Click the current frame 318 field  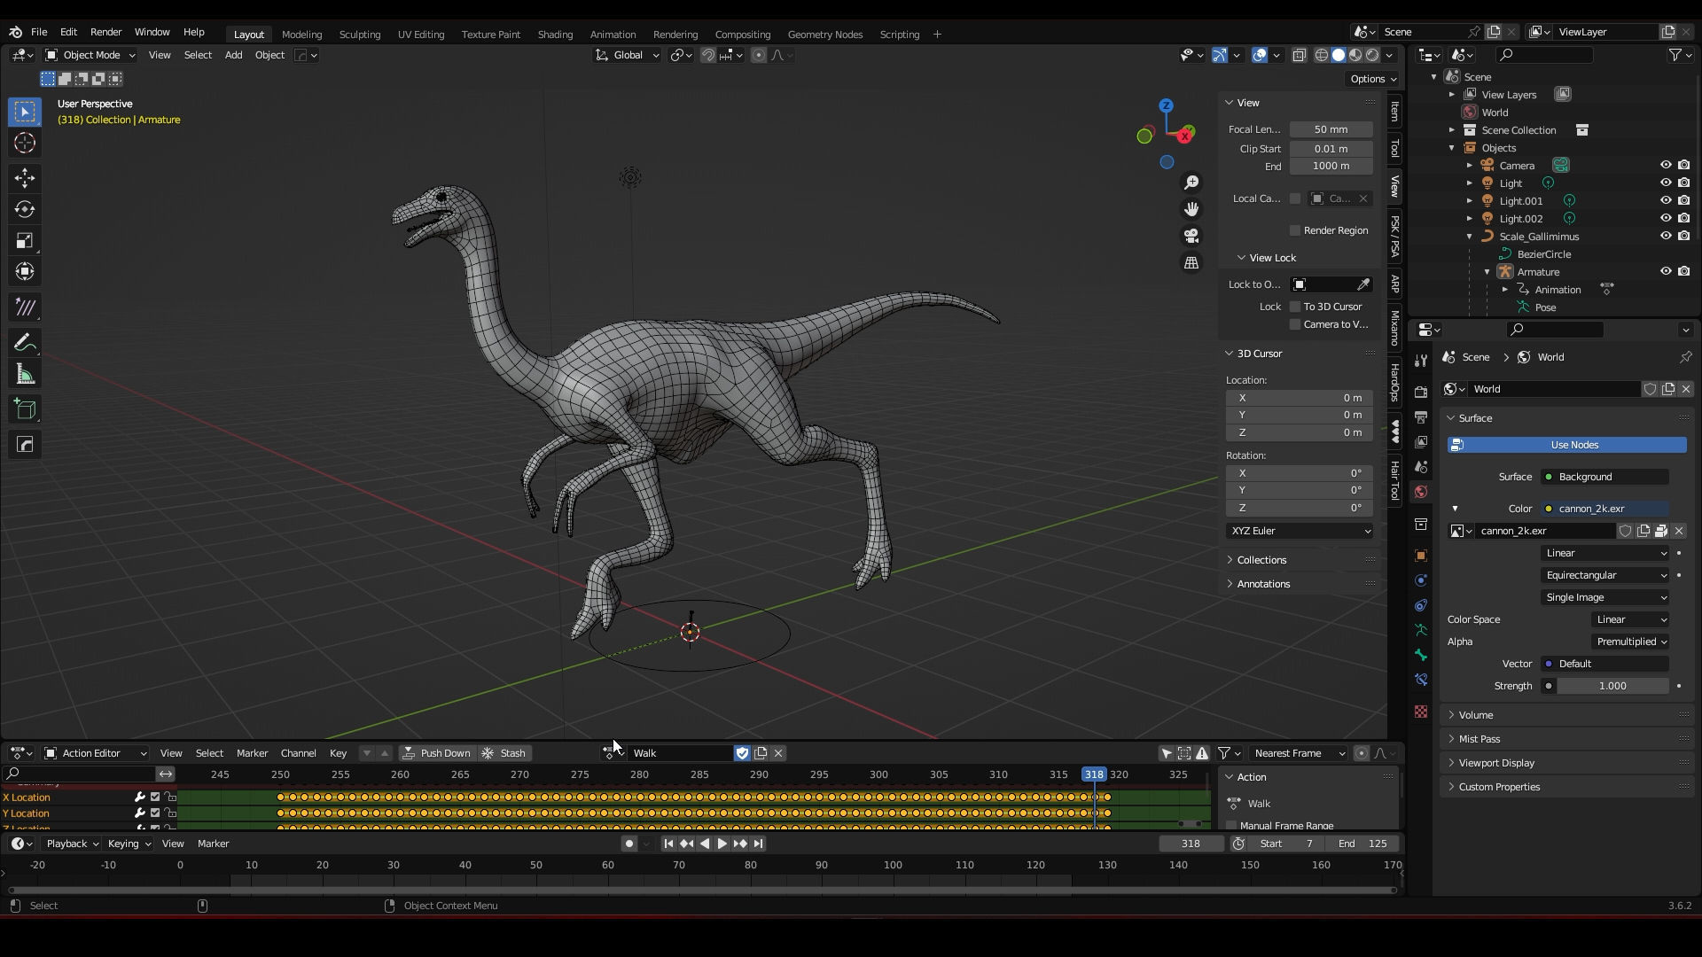click(x=1191, y=844)
